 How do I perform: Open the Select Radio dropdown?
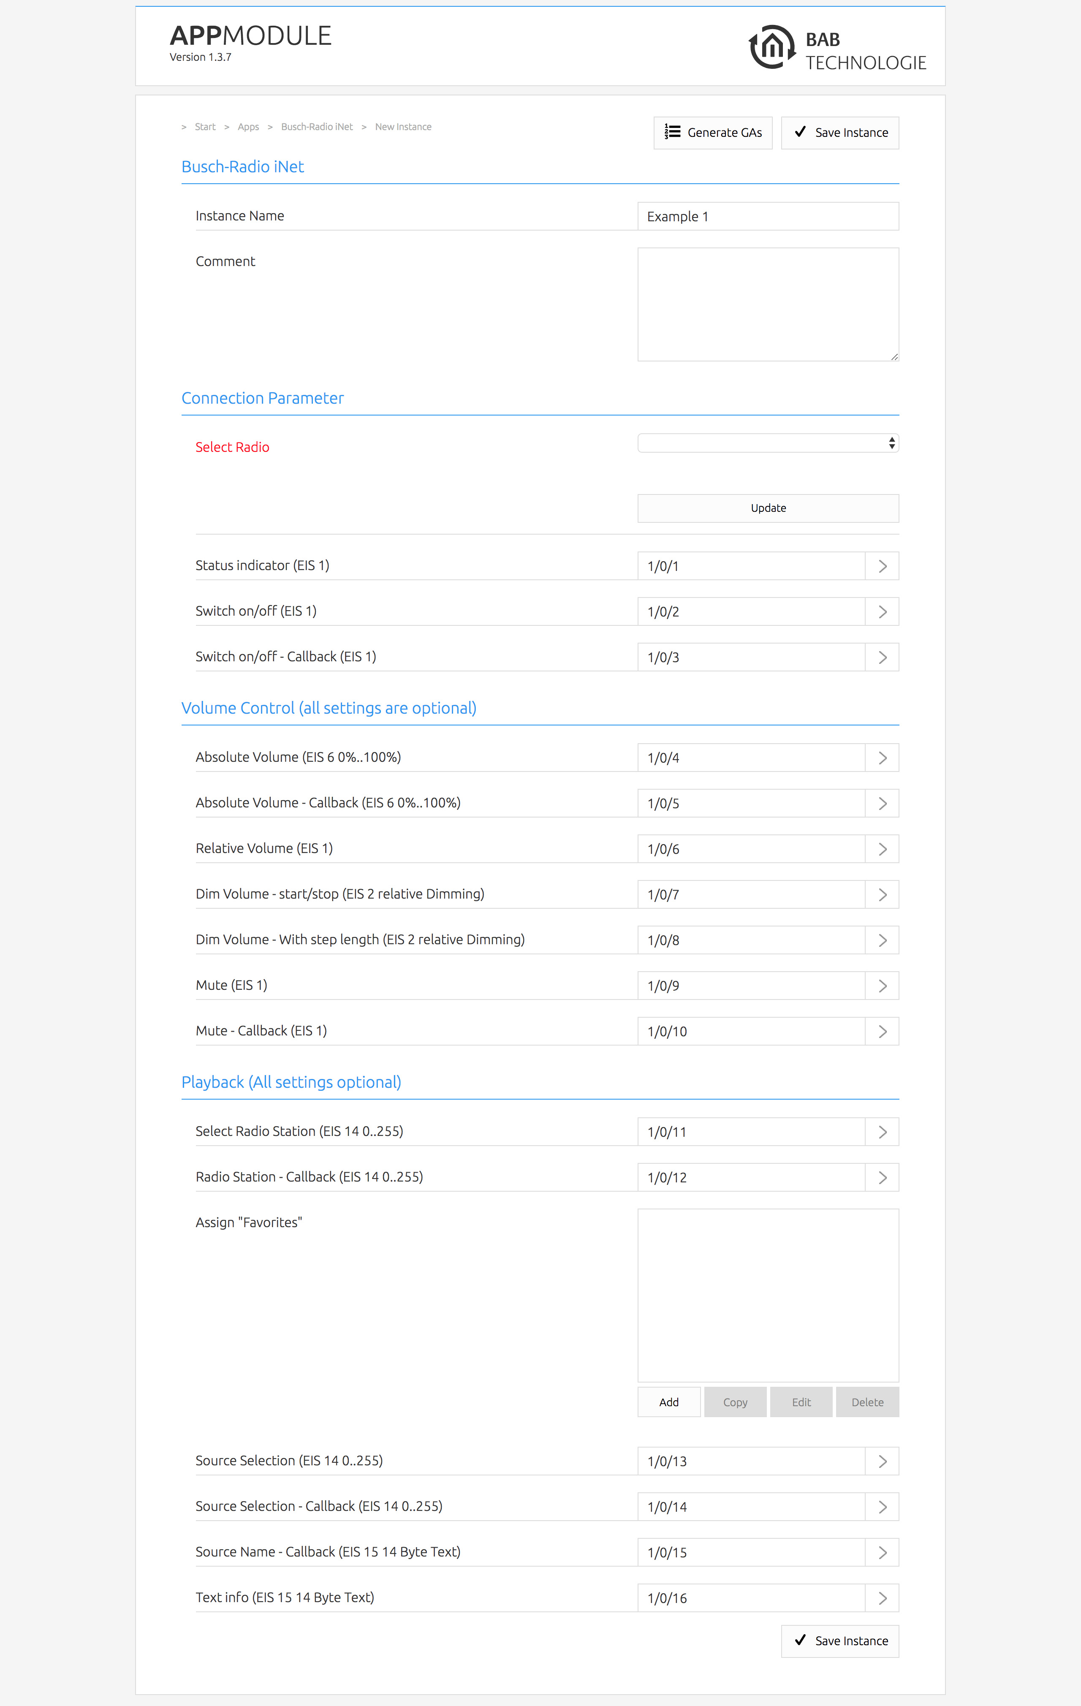(768, 443)
